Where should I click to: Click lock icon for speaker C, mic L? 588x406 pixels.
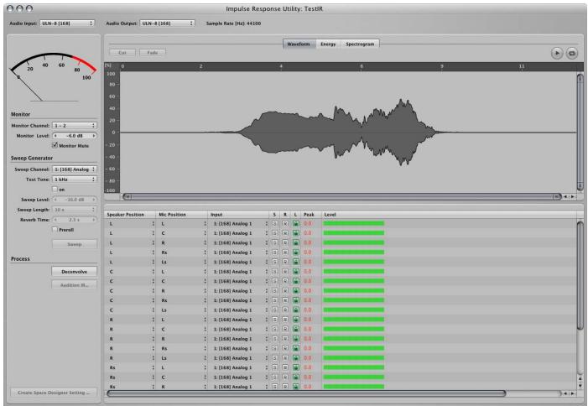[295, 272]
